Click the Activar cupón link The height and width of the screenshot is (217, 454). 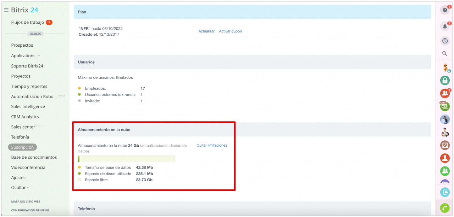tap(231, 31)
